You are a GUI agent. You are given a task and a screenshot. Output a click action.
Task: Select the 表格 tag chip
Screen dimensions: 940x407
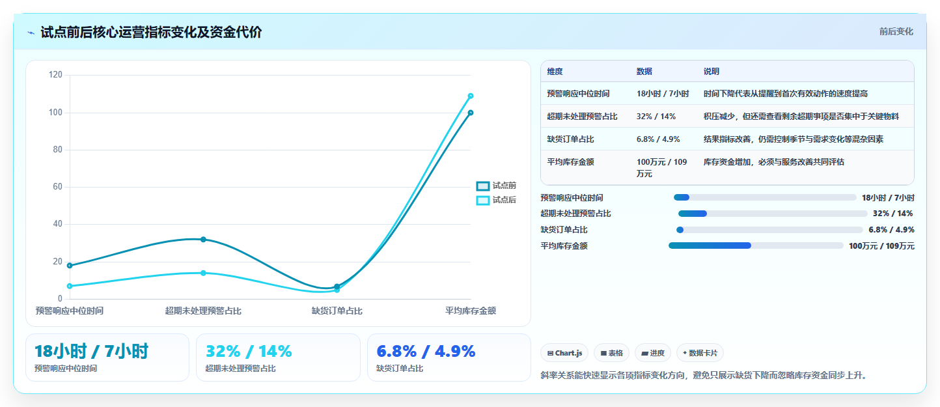(x=611, y=353)
